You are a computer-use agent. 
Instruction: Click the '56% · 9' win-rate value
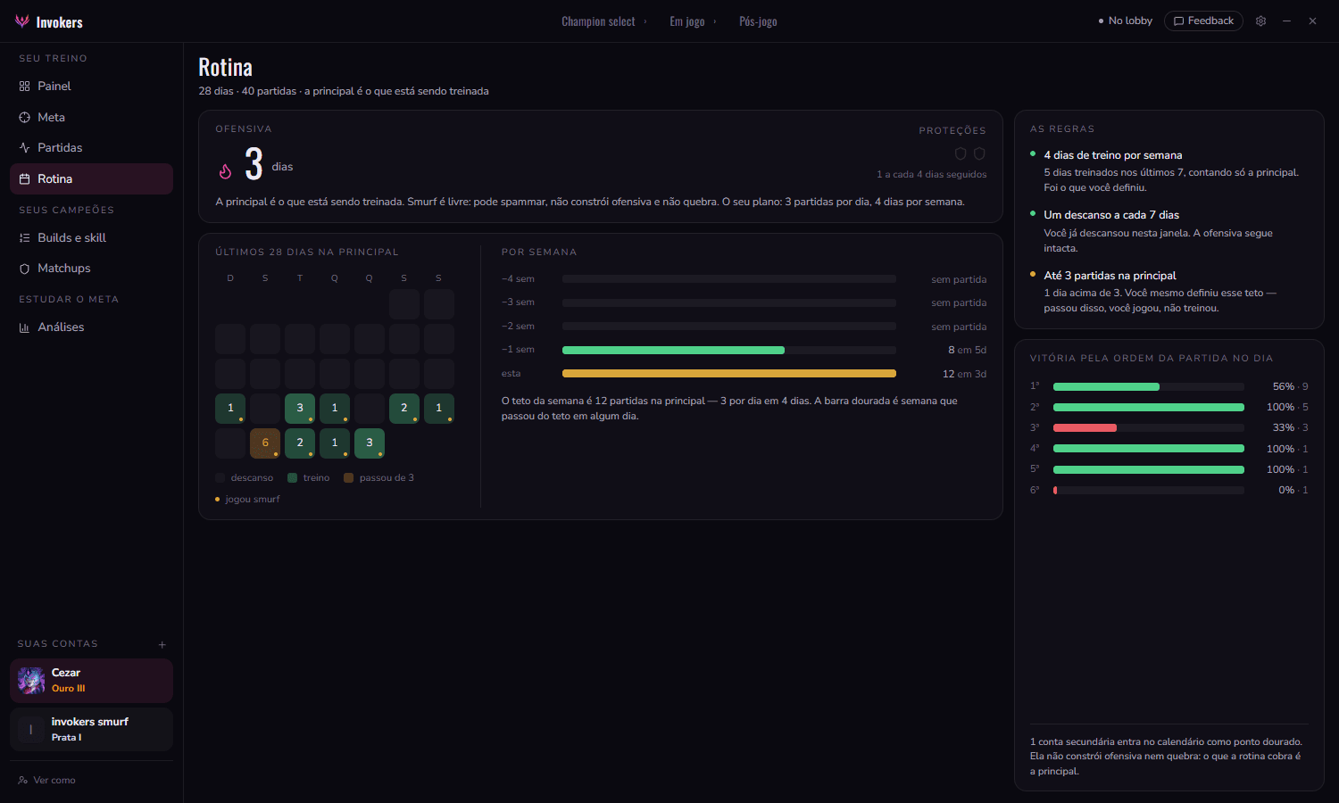(1290, 387)
